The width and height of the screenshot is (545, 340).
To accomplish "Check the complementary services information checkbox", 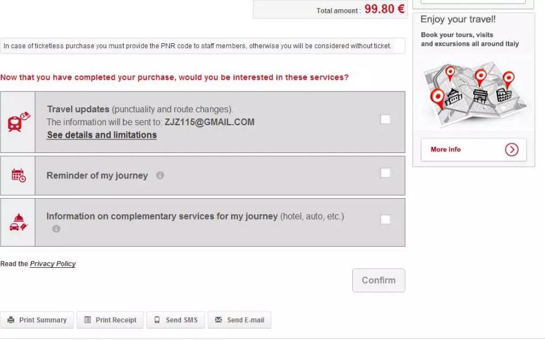I will tap(385, 220).
